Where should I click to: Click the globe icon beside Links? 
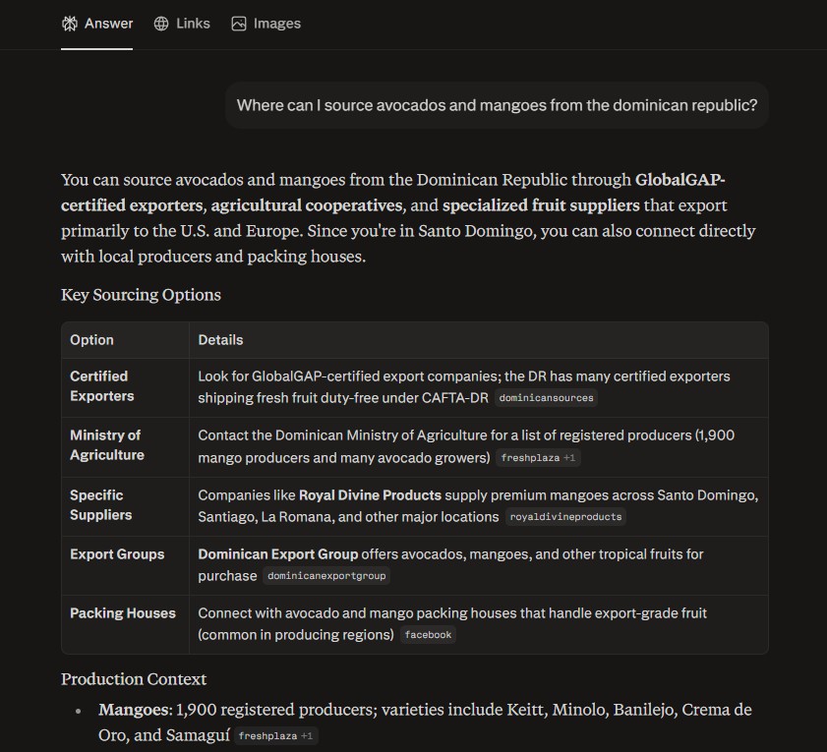point(161,24)
